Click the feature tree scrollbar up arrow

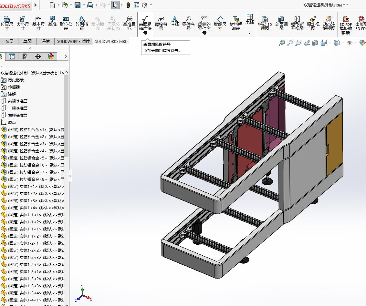tap(67, 72)
